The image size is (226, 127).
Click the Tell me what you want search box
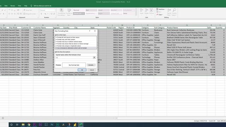[42, 6]
